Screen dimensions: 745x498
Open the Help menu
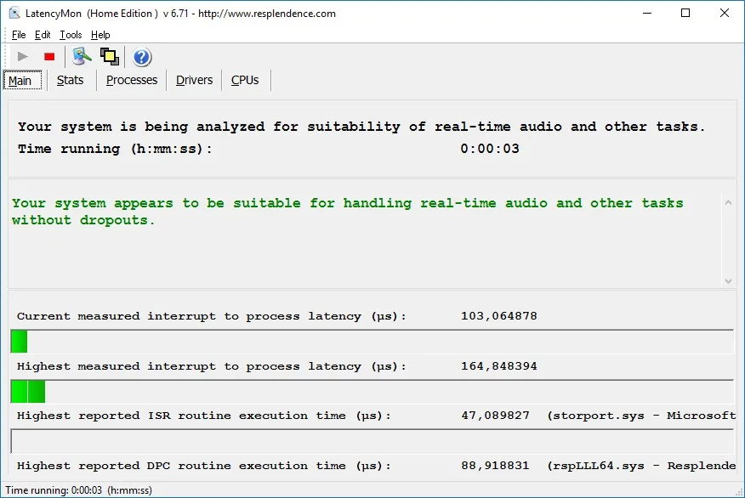100,35
